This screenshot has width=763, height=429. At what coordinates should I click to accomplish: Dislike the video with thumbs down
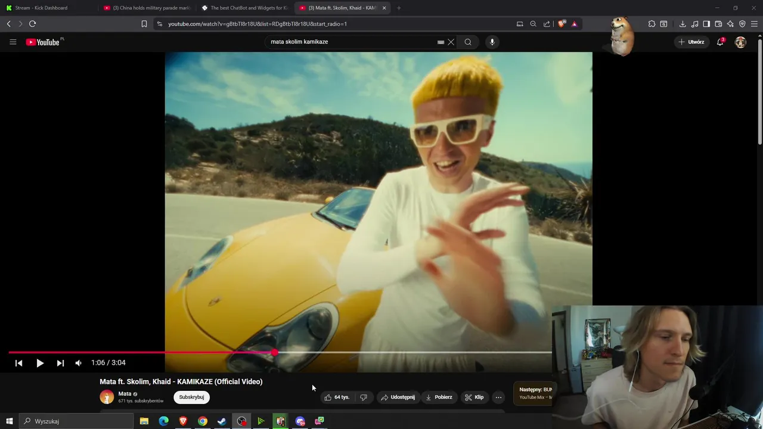(x=364, y=397)
